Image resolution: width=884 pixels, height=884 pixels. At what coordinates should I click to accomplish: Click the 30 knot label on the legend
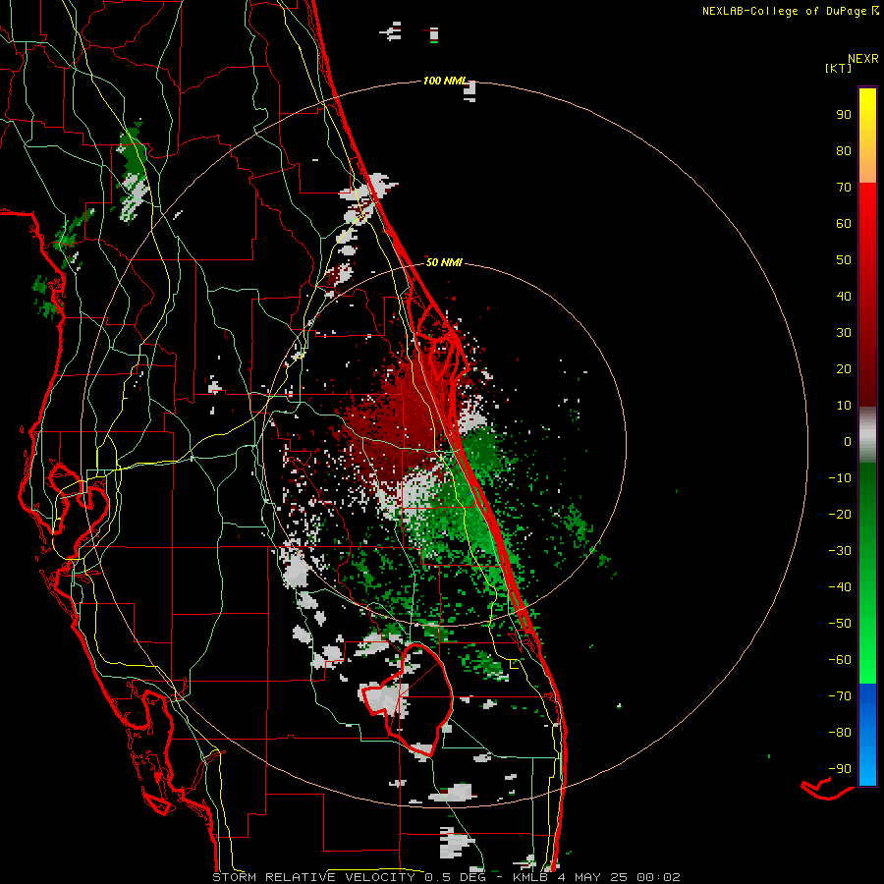point(844,333)
